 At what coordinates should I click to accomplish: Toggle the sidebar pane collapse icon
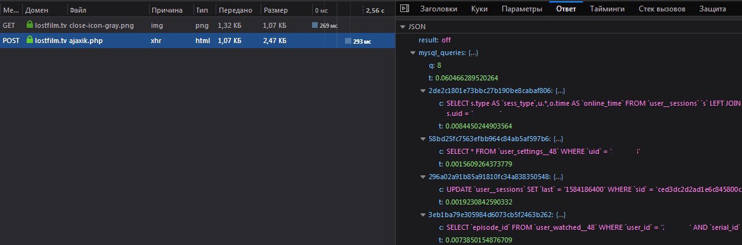click(404, 8)
